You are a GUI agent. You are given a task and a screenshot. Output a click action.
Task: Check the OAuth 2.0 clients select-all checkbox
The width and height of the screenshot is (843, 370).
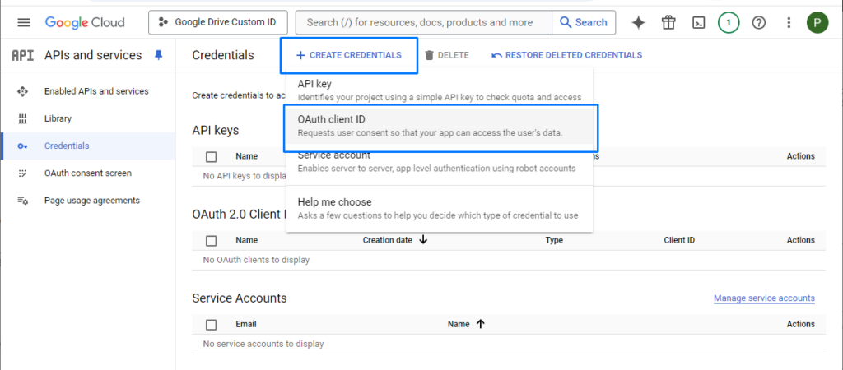212,241
